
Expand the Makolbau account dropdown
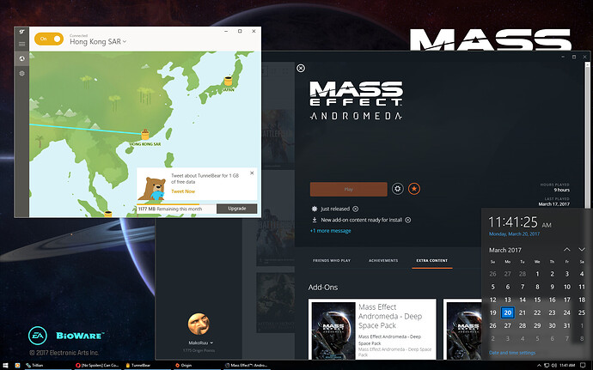tap(211, 343)
